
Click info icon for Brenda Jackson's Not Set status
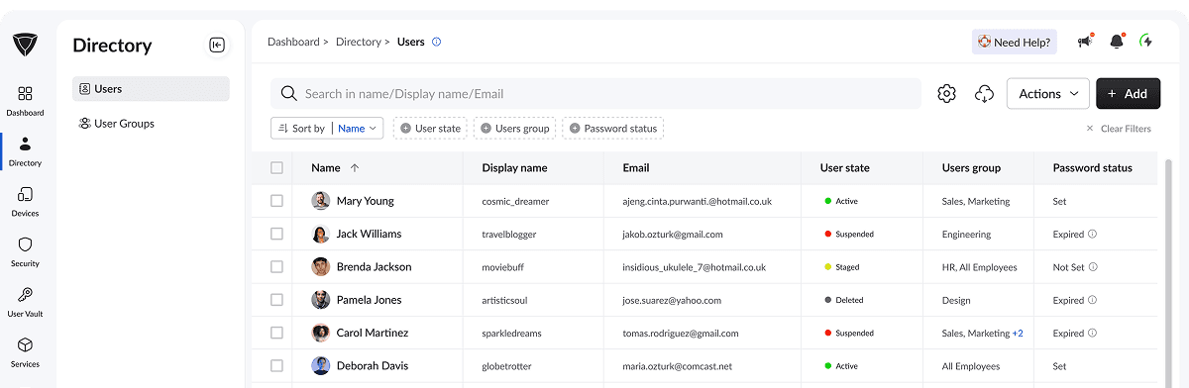tap(1093, 267)
